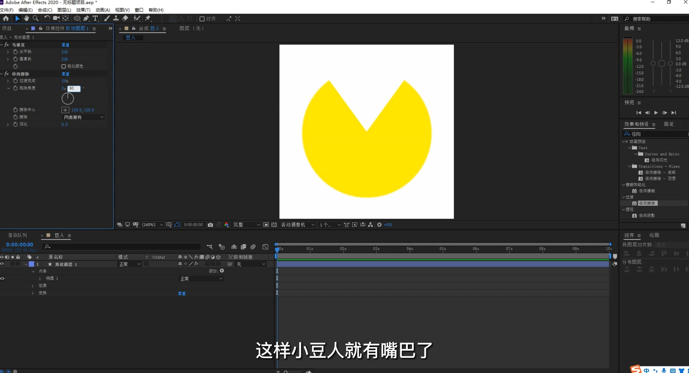Open the 正常 blend mode dropdown for 形状图层 1
This screenshot has width=689, height=373.
tap(130, 264)
